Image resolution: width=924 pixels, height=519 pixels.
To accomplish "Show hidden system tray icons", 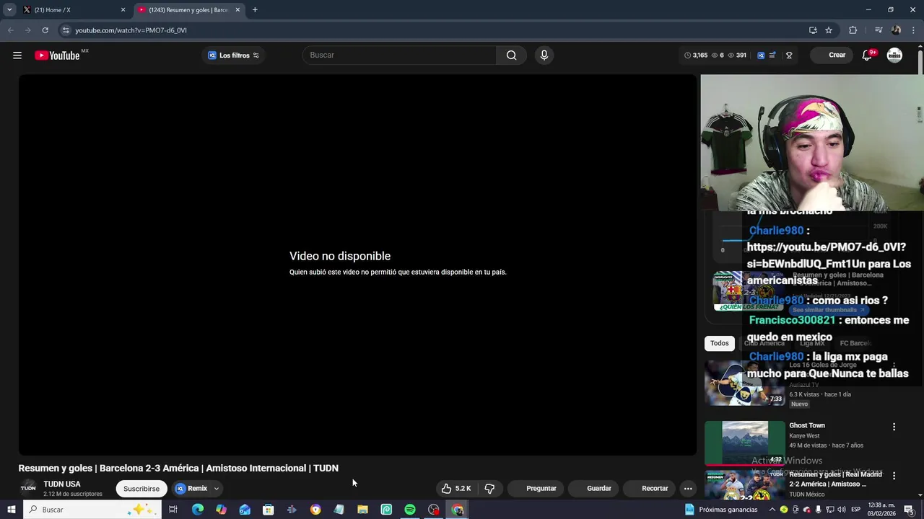I will pyautogui.click(x=772, y=510).
